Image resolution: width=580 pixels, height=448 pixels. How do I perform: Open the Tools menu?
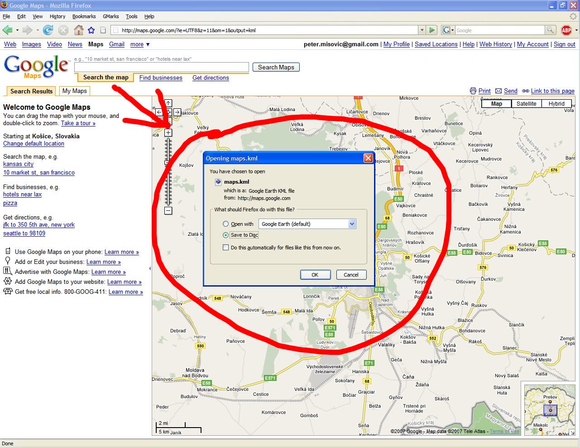(131, 16)
